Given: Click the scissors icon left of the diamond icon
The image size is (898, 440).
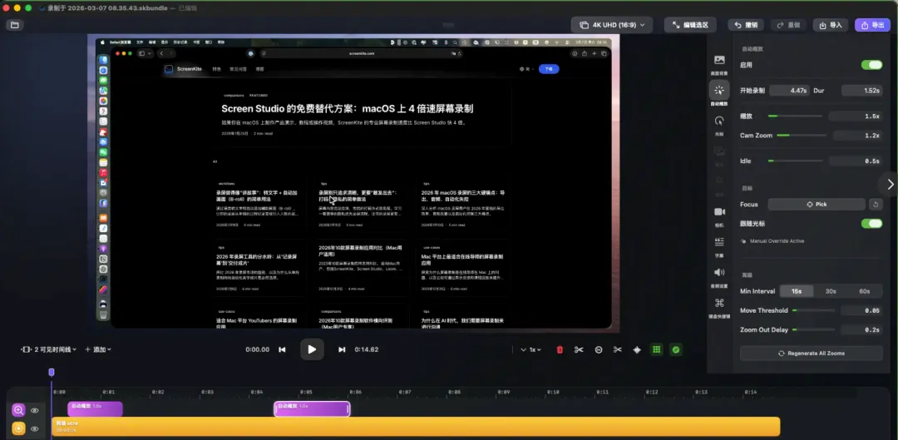Looking at the screenshot, I should click(617, 349).
